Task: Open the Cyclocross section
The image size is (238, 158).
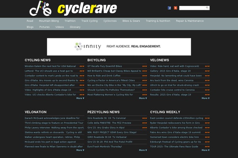Action: click(110, 21)
